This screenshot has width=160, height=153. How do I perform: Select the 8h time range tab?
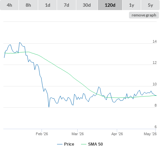pyautogui.click(x=28, y=5)
